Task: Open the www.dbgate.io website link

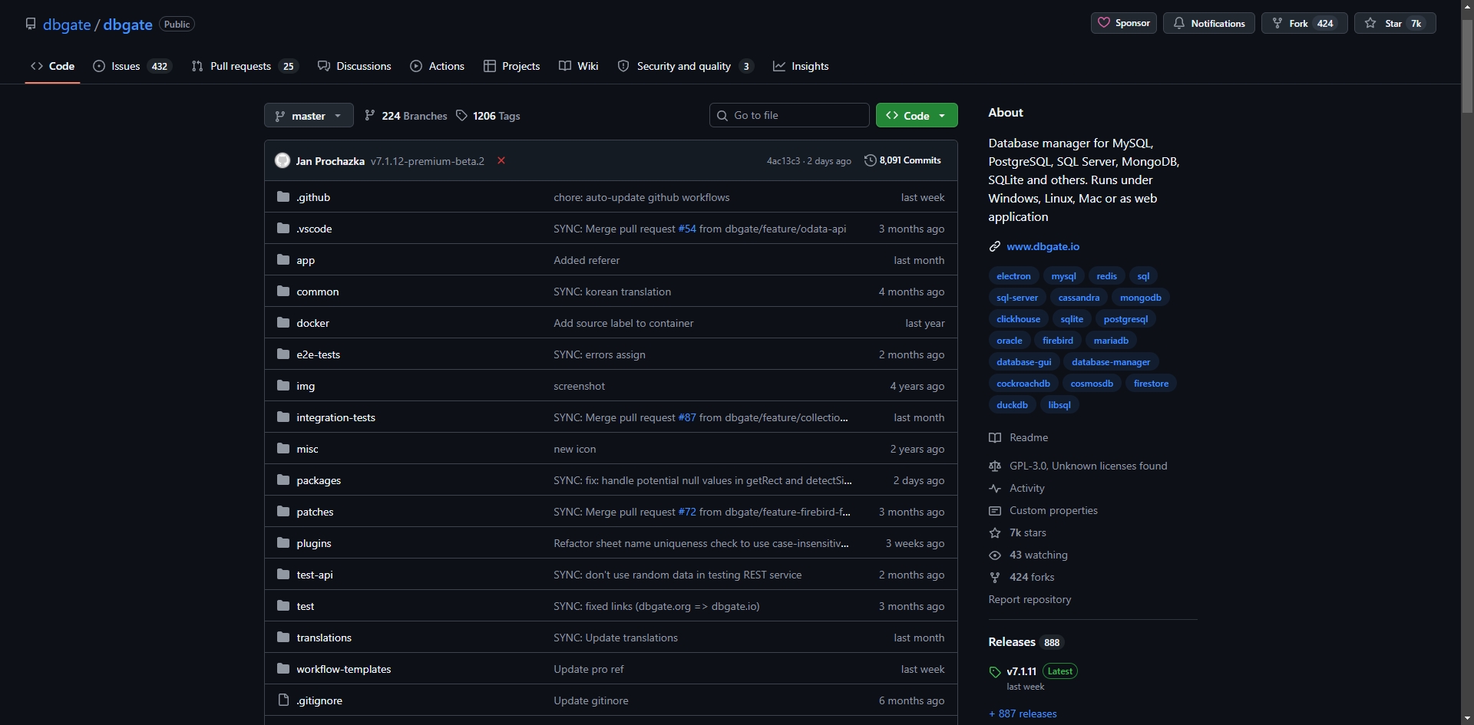Action: (x=1043, y=246)
